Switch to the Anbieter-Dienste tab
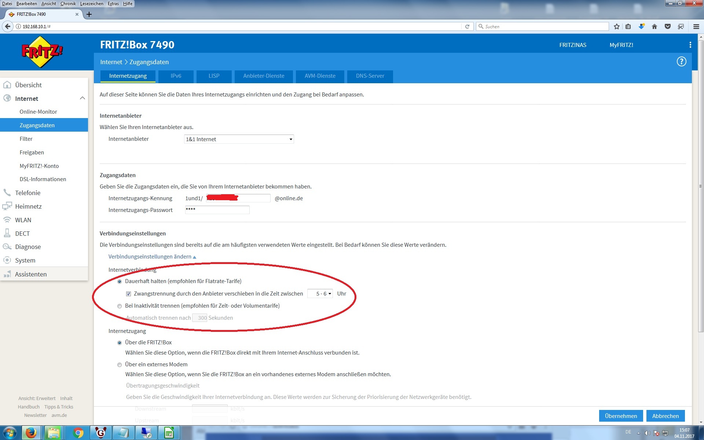The image size is (704, 440). [264, 76]
